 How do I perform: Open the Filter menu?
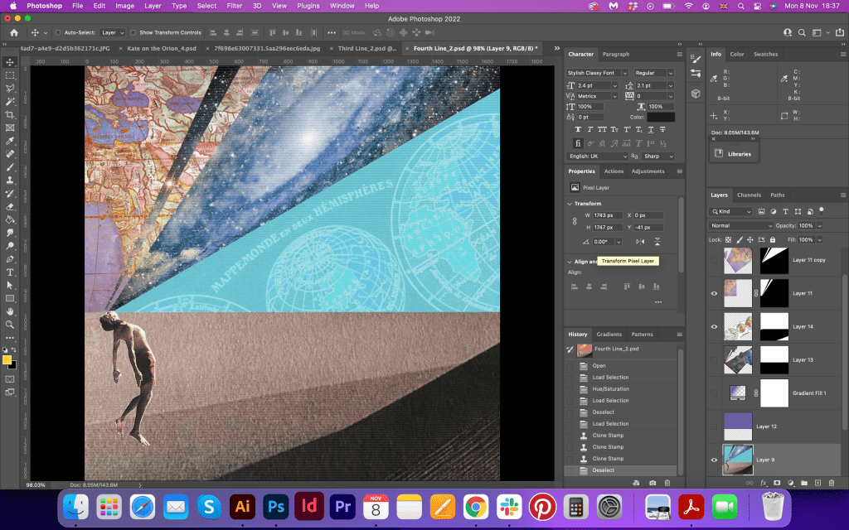coord(235,6)
